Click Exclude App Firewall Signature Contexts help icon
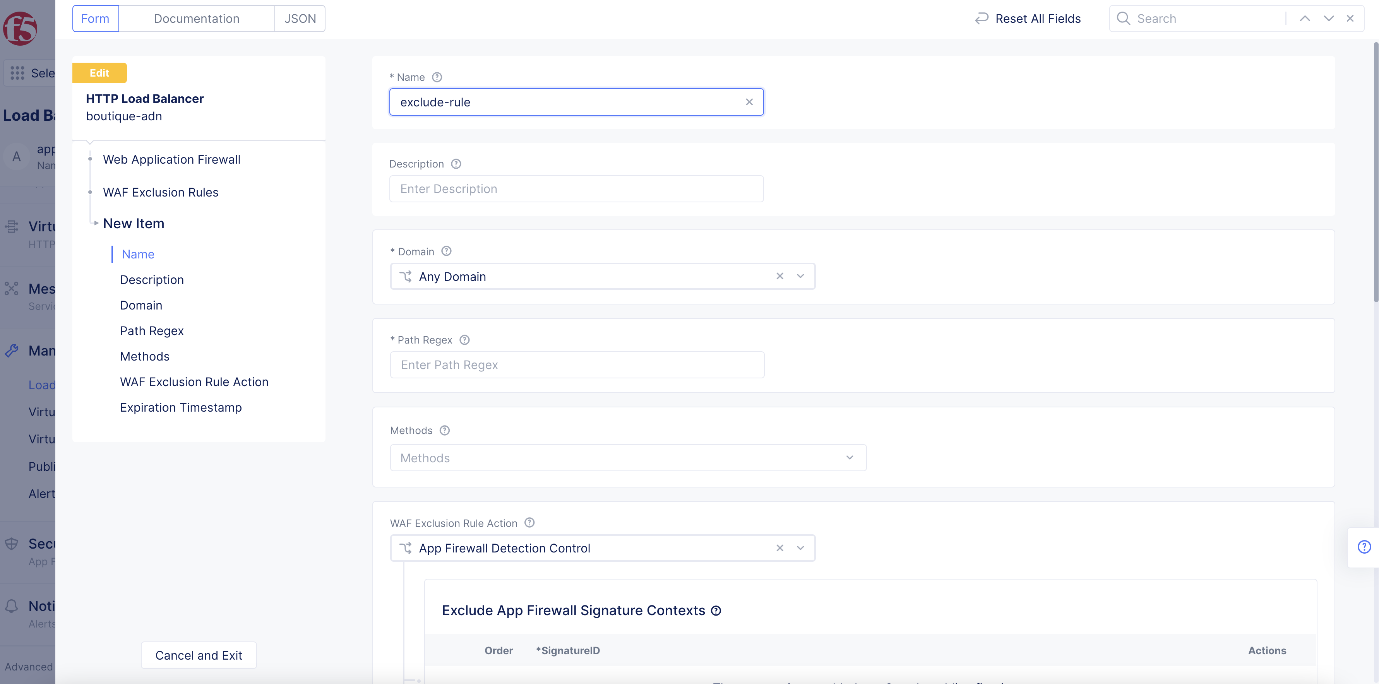 (716, 610)
